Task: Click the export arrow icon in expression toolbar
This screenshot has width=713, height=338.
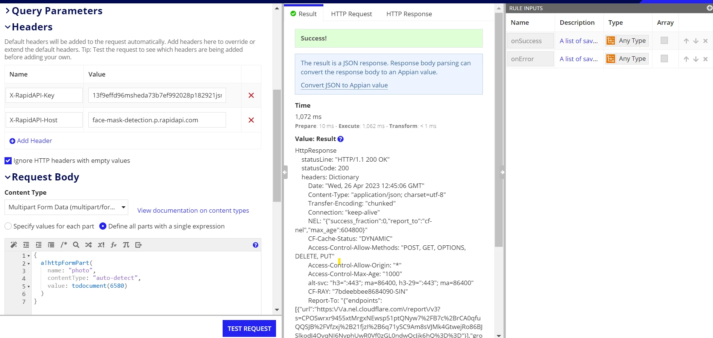Action: pos(138,245)
